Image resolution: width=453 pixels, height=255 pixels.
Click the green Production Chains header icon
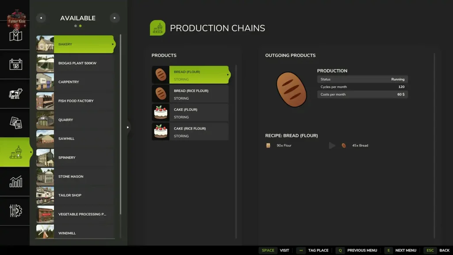click(x=158, y=27)
